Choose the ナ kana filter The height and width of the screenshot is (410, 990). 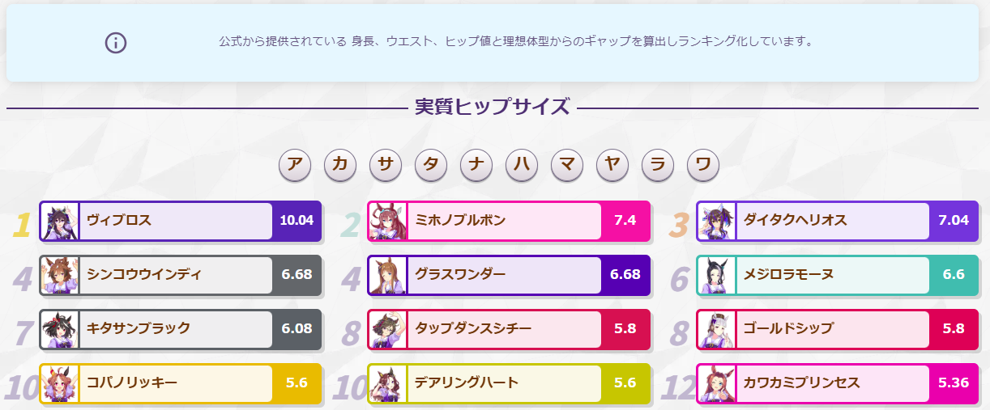tap(476, 166)
